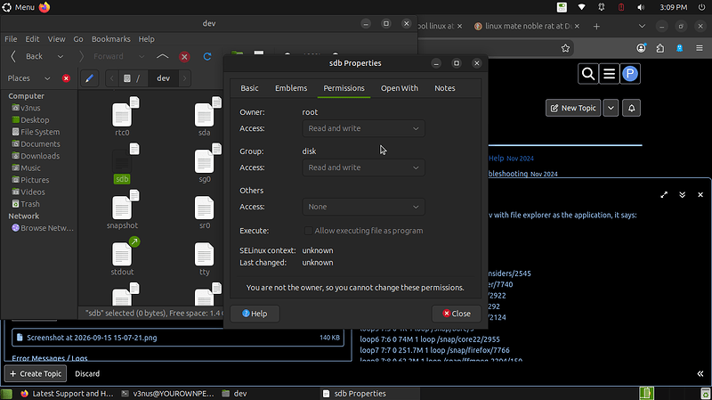The height and width of the screenshot is (400, 712).
Task: Toggle the pencil location edit button
Action: click(90, 78)
